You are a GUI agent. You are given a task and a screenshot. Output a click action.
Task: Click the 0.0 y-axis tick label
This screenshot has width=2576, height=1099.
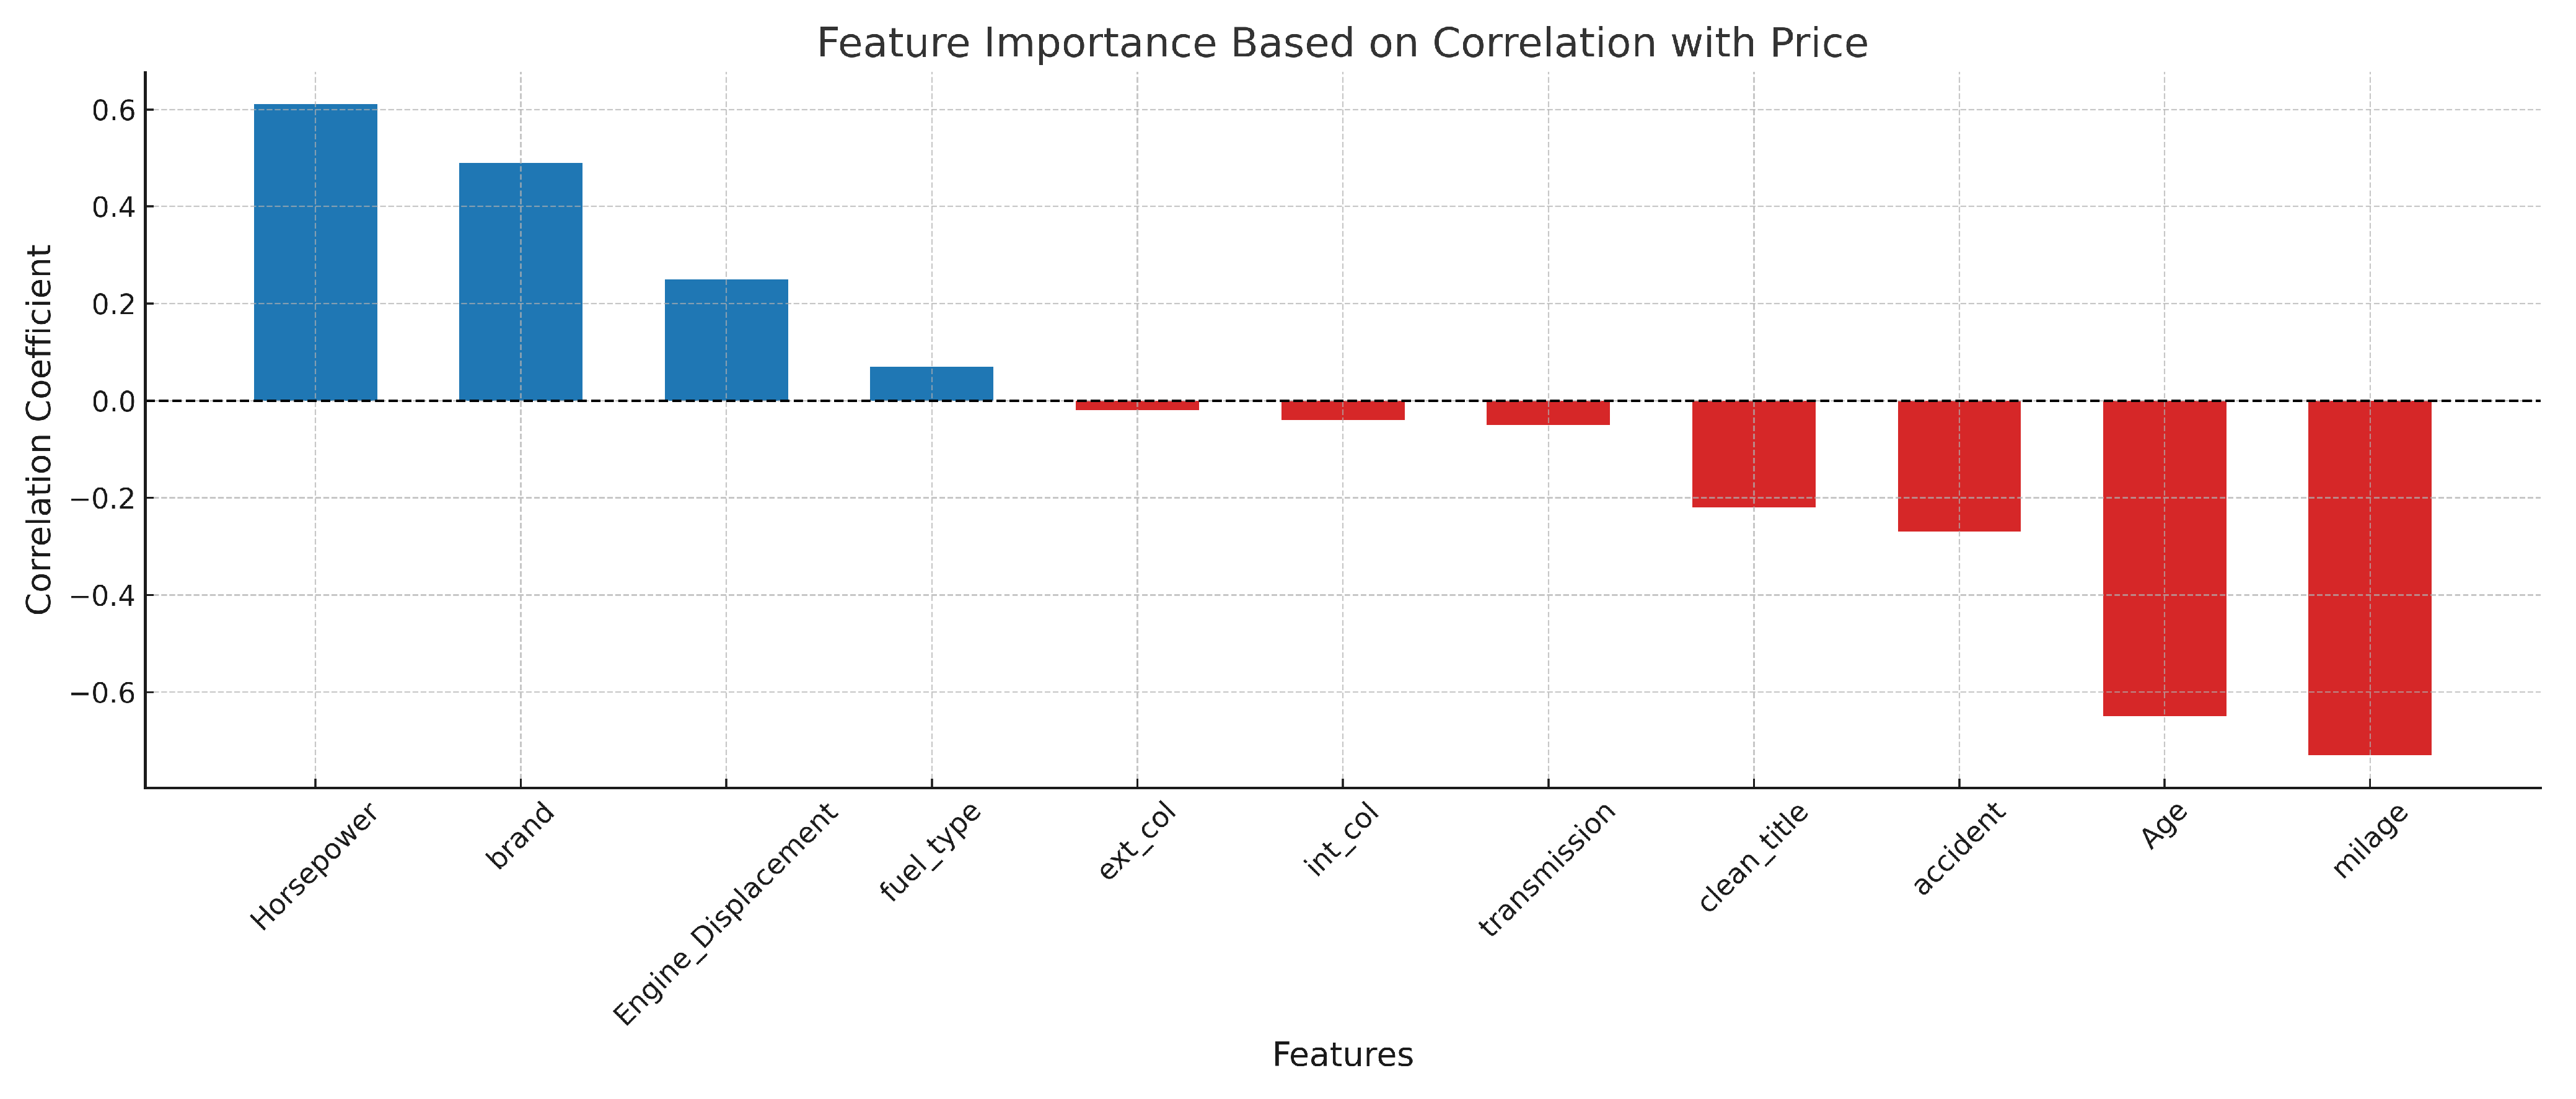(114, 402)
